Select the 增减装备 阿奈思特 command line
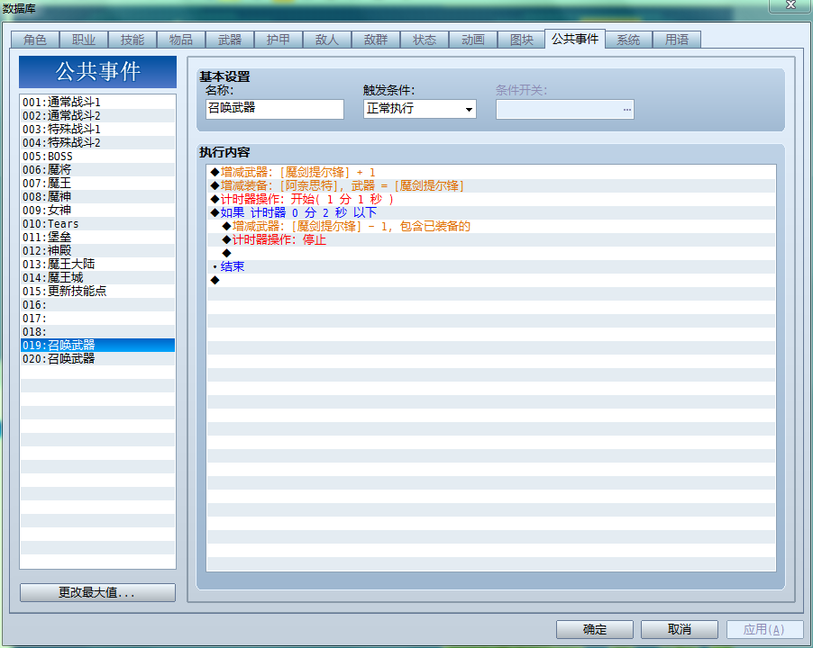 coord(491,185)
